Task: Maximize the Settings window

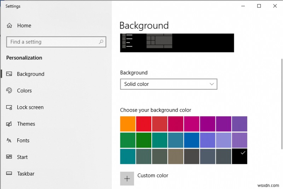Action: point(259,6)
